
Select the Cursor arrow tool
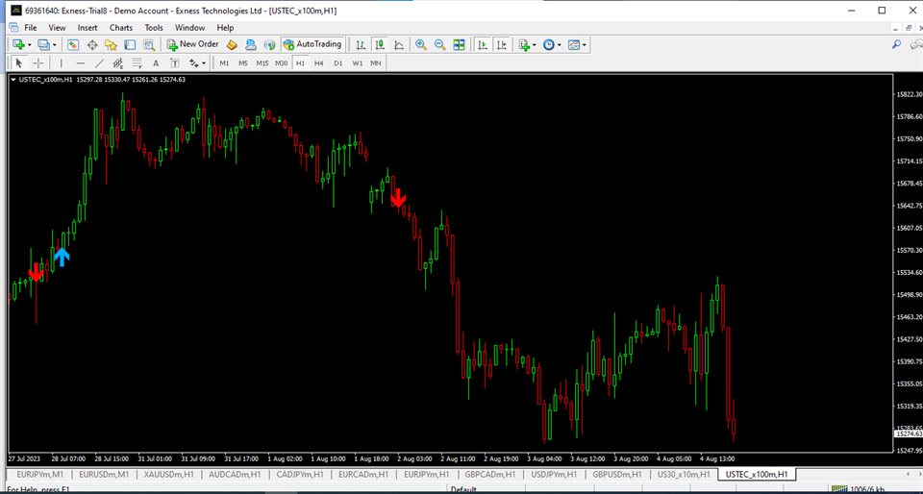tap(18, 62)
